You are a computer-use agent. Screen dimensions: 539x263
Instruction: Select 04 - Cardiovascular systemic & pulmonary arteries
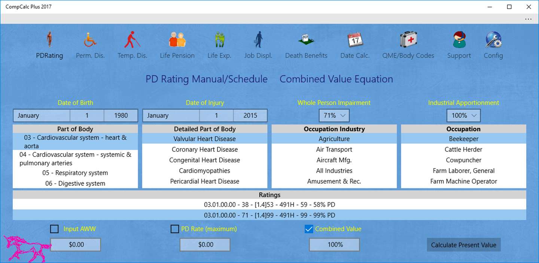[x=75, y=159]
